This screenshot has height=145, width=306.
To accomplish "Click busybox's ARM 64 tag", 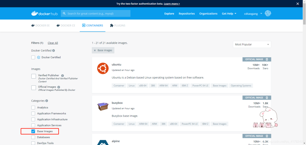I will [x=143, y=124].
